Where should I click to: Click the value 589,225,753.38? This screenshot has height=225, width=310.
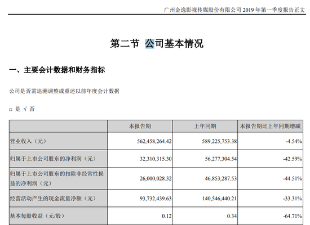pyautogui.click(x=219, y=141)
